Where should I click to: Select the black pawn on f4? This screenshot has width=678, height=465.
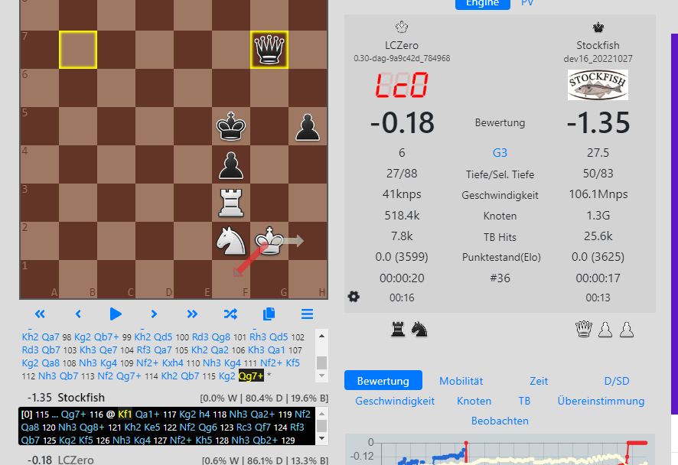point(231,164)
